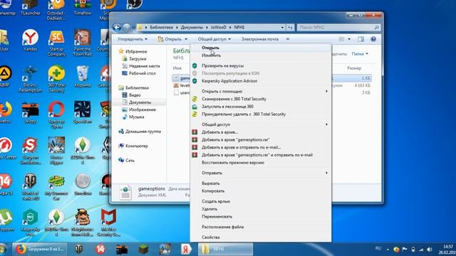456x256 pixels.
Task: Click the Открыть toolbar button
Action: point(170,39)
